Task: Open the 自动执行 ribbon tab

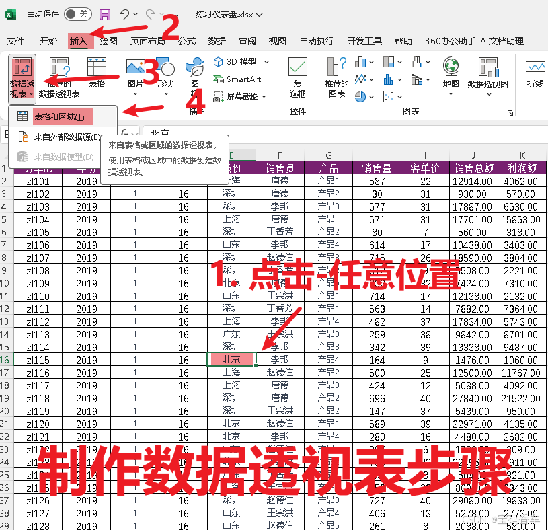Action: click(x=317, y=41)
